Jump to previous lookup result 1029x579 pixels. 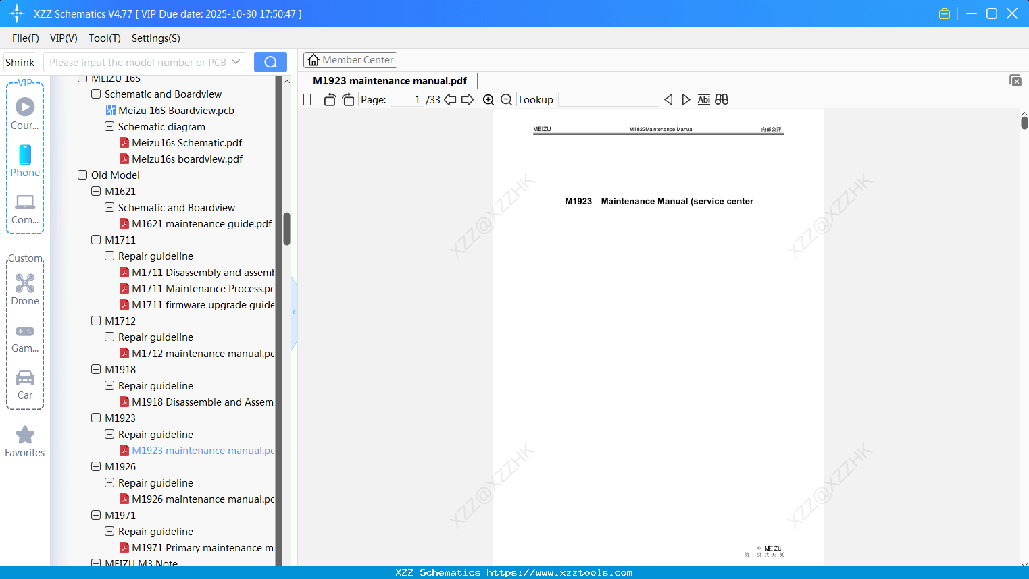tap(668, 100)
